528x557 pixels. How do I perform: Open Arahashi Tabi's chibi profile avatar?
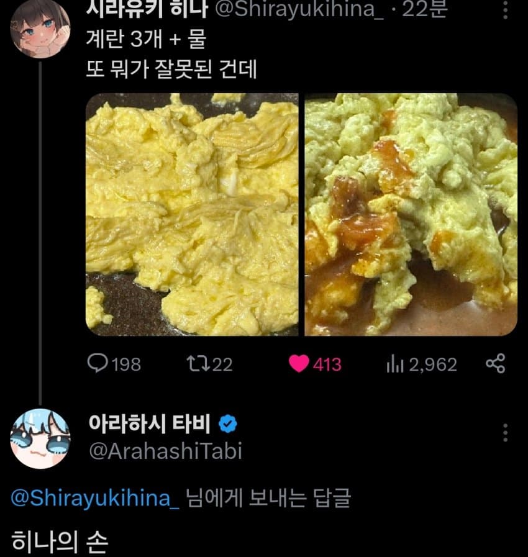(40, 439)
